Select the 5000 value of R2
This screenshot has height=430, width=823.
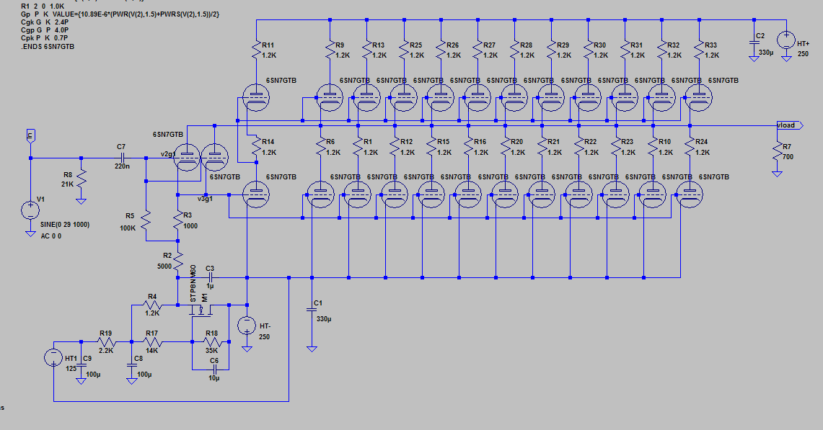point(164,266)
